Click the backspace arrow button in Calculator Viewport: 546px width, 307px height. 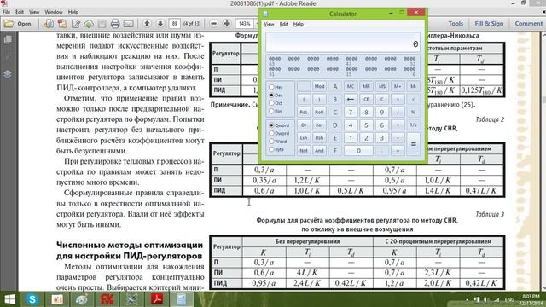click(x=351, y=99)
